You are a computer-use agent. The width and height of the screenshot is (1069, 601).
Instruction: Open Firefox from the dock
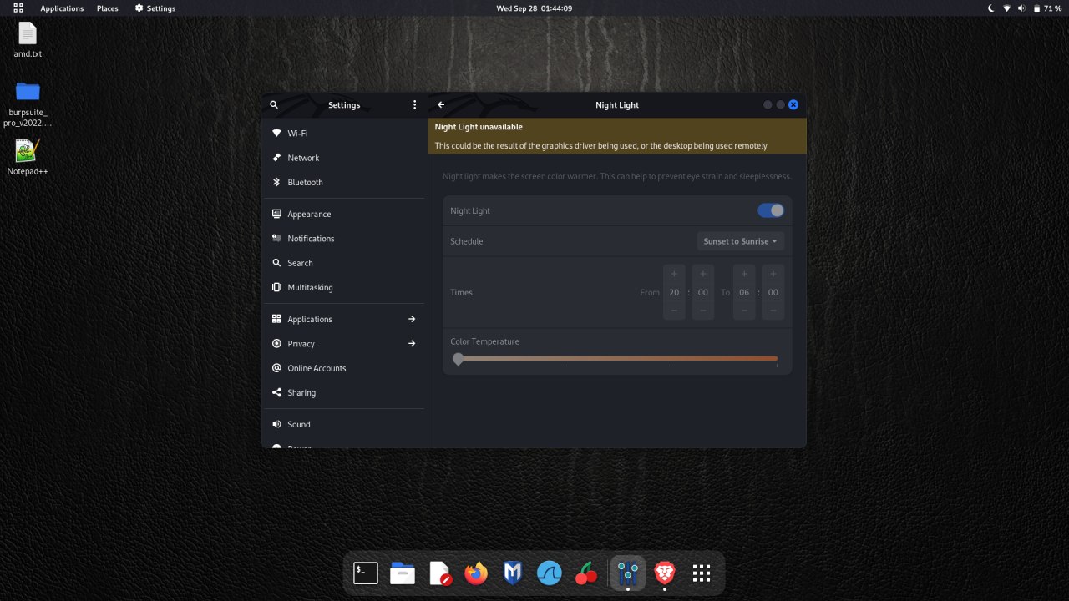click(x=476, y=573)
